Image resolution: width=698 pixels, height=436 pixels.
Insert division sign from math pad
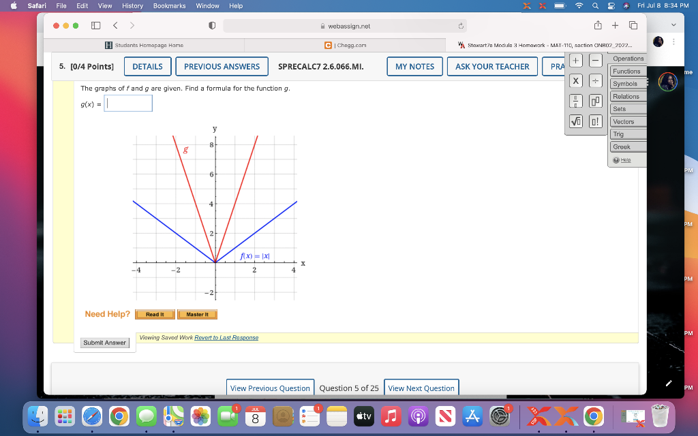point(596,81)
